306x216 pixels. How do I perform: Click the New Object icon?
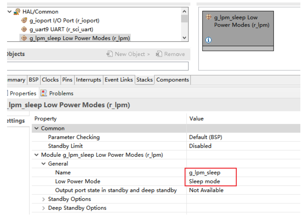[110, 54]
